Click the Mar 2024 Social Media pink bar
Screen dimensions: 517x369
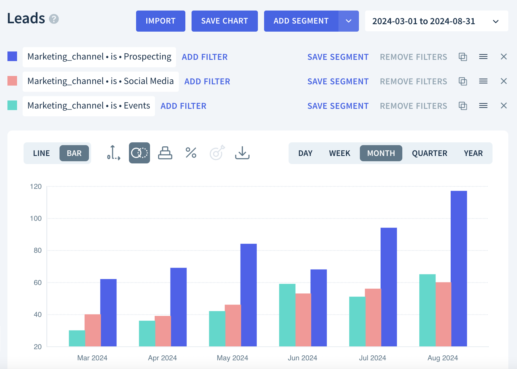(93, 330)
